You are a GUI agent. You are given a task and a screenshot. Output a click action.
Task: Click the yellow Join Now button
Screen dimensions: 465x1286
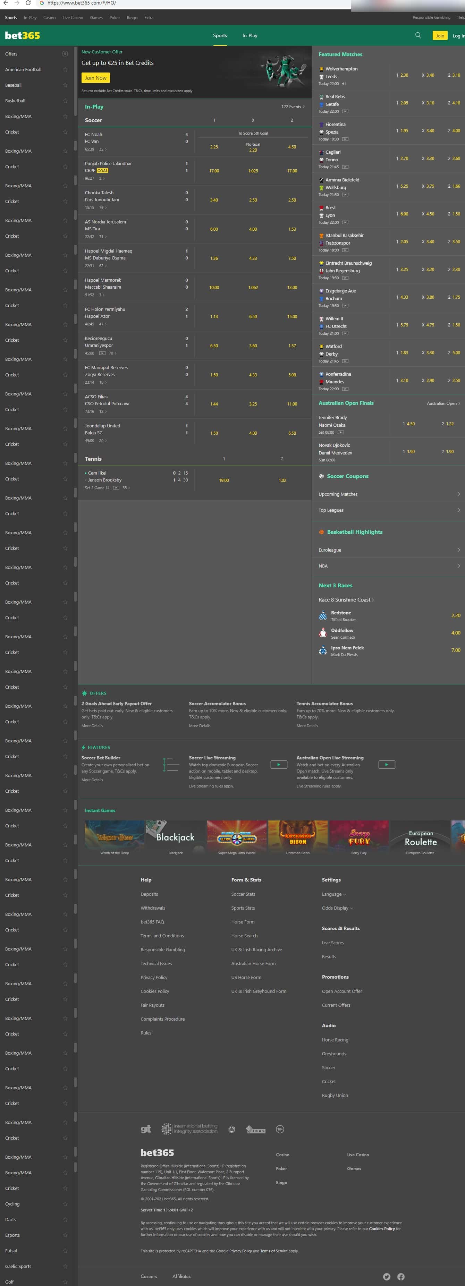coord(95,78)
